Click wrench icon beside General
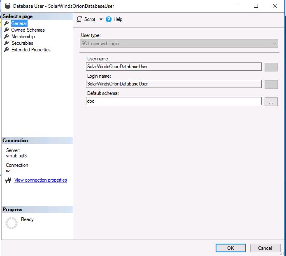Image resolution: width=286 pixels, height=256 pixels. click(7, 23)
